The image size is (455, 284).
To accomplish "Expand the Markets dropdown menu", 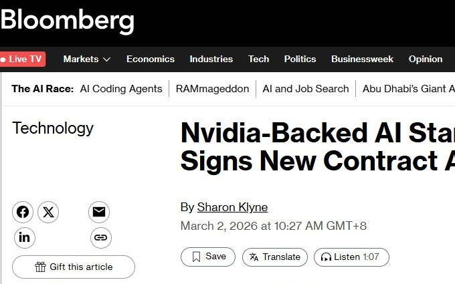I will [x=87, y=59].
